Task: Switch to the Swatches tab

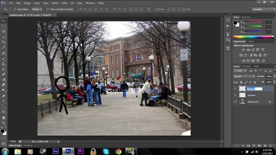Action: (x=246, y=17)
